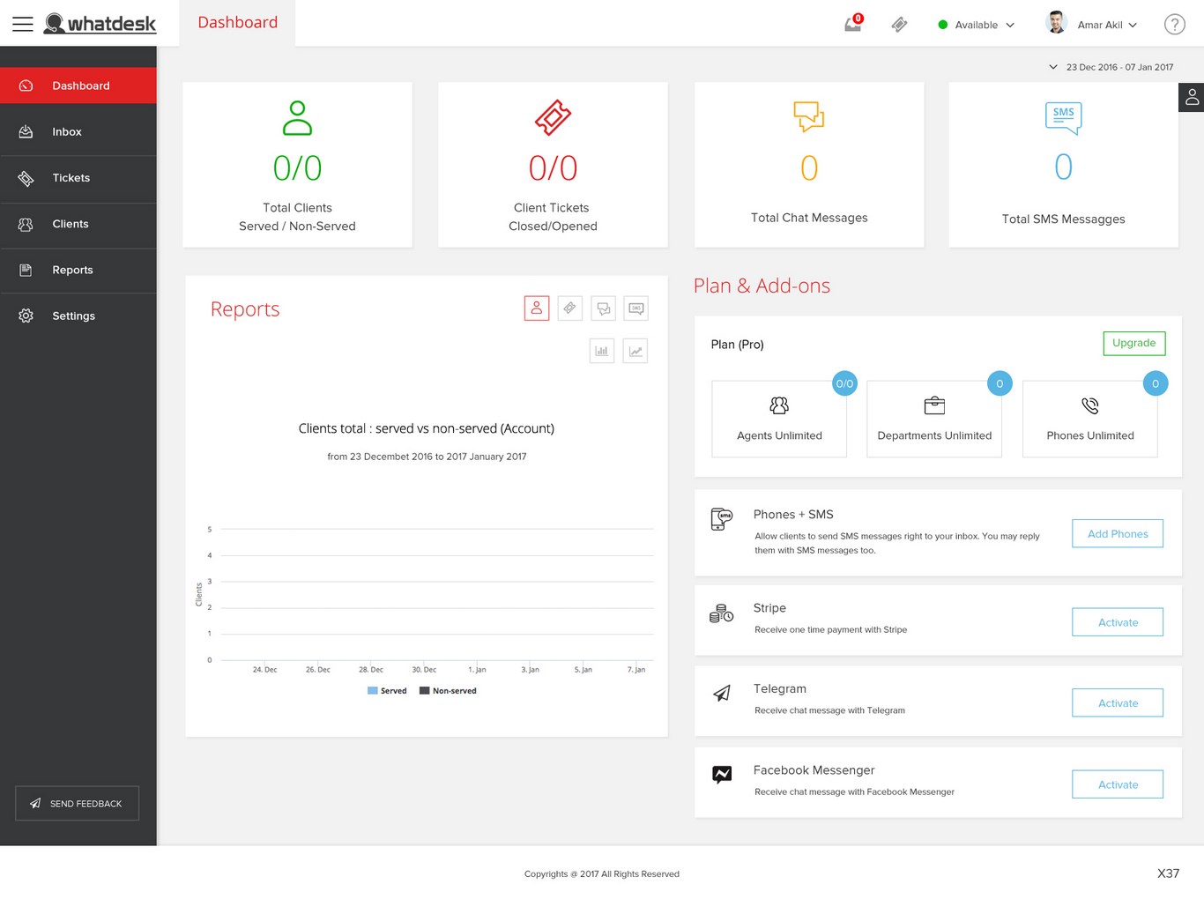Click the ticket icon in top bar

point(899,25)
